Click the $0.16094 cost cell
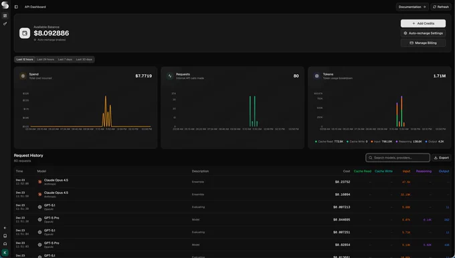This screenshot has width=455, height=258. (343, 195)
